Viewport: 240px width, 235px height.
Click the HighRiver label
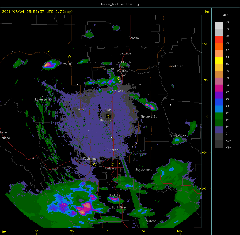coord(120,207)
